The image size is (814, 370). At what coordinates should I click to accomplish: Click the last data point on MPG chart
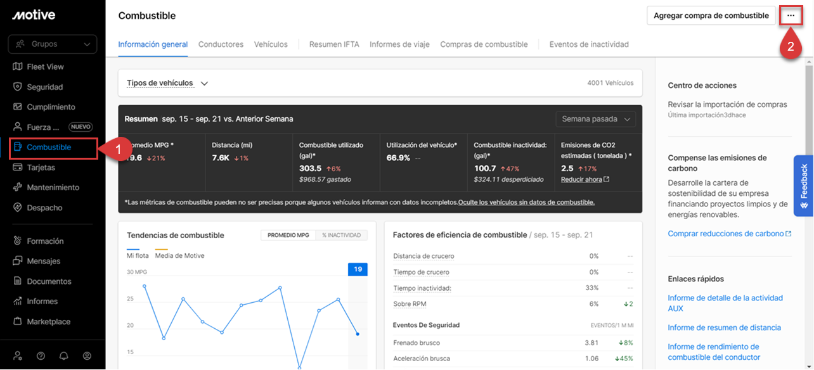click(358, 334)
